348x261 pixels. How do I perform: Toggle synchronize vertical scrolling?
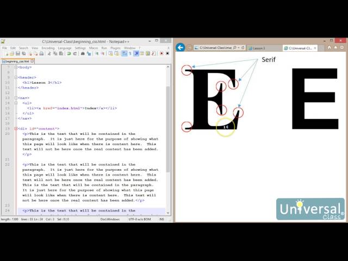[110, 53]
